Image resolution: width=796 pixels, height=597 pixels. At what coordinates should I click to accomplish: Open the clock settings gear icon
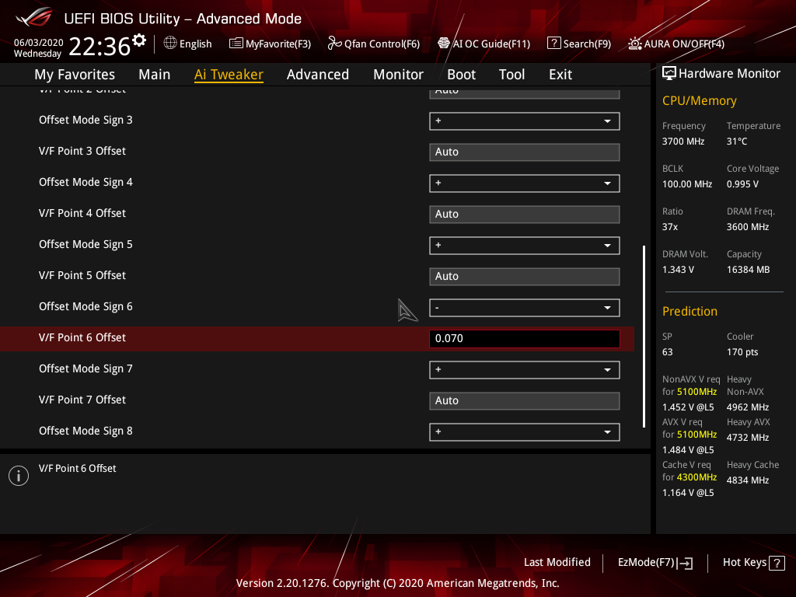139,40
